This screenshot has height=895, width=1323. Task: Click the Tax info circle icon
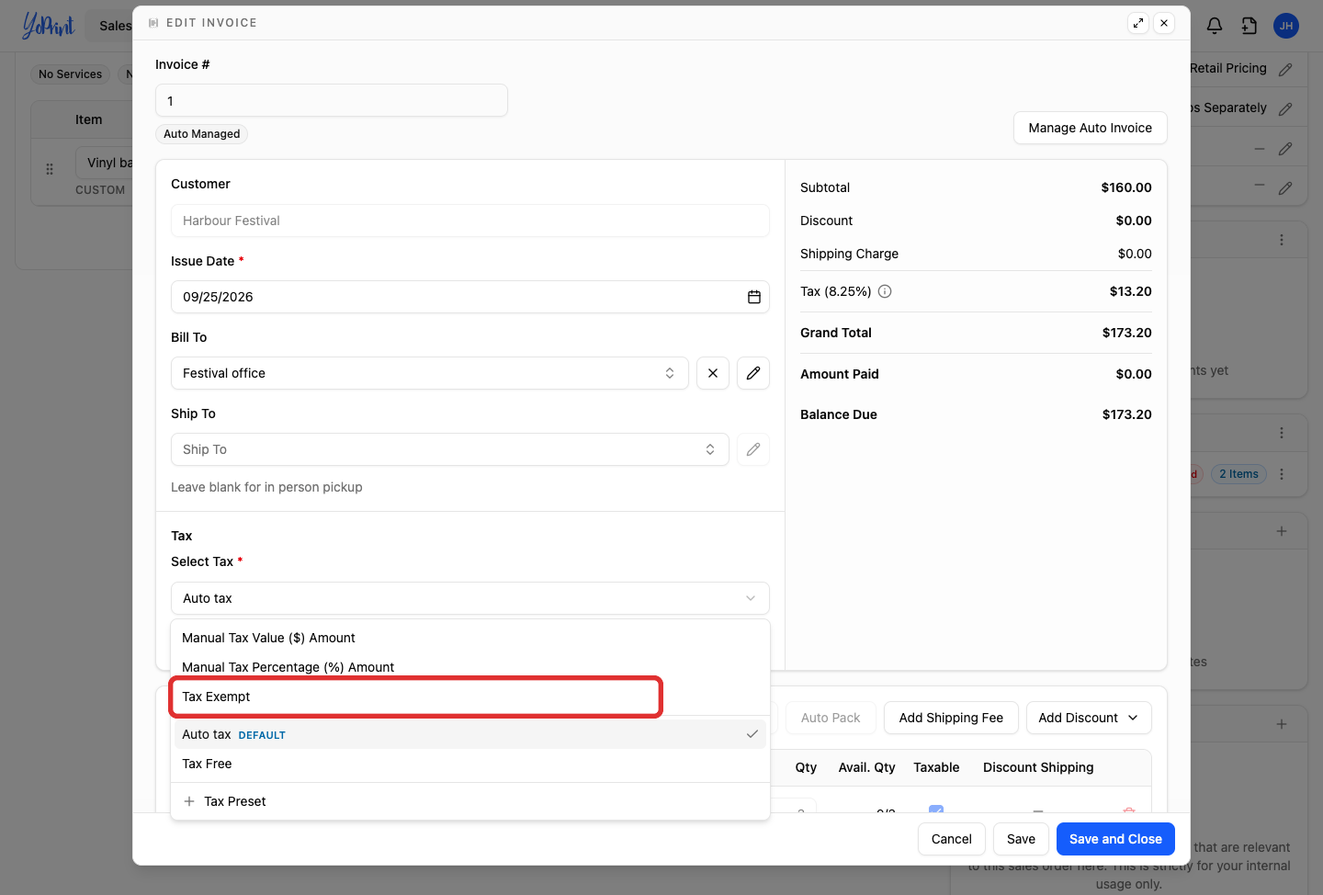pos(885,291)
